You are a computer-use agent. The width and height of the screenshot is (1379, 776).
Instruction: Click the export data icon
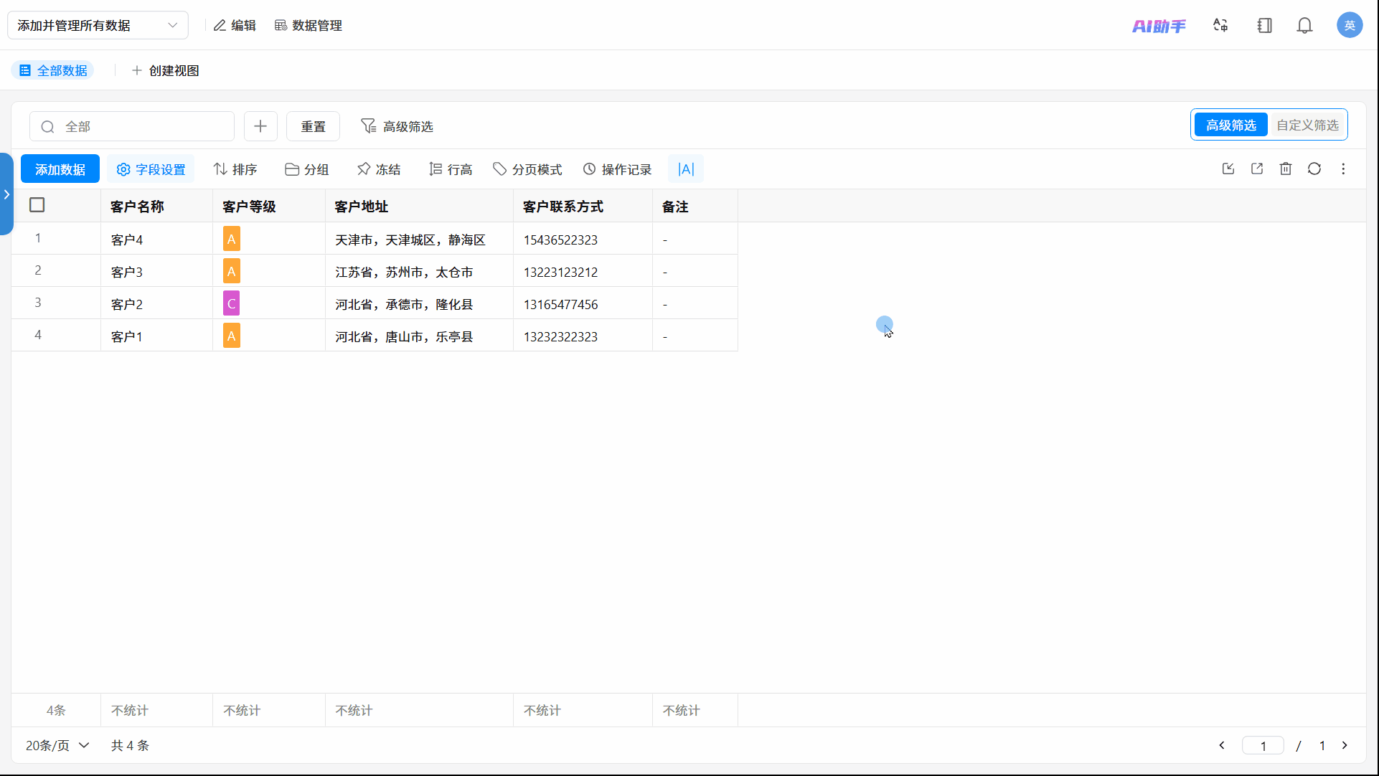click(x=1257, y=169)
